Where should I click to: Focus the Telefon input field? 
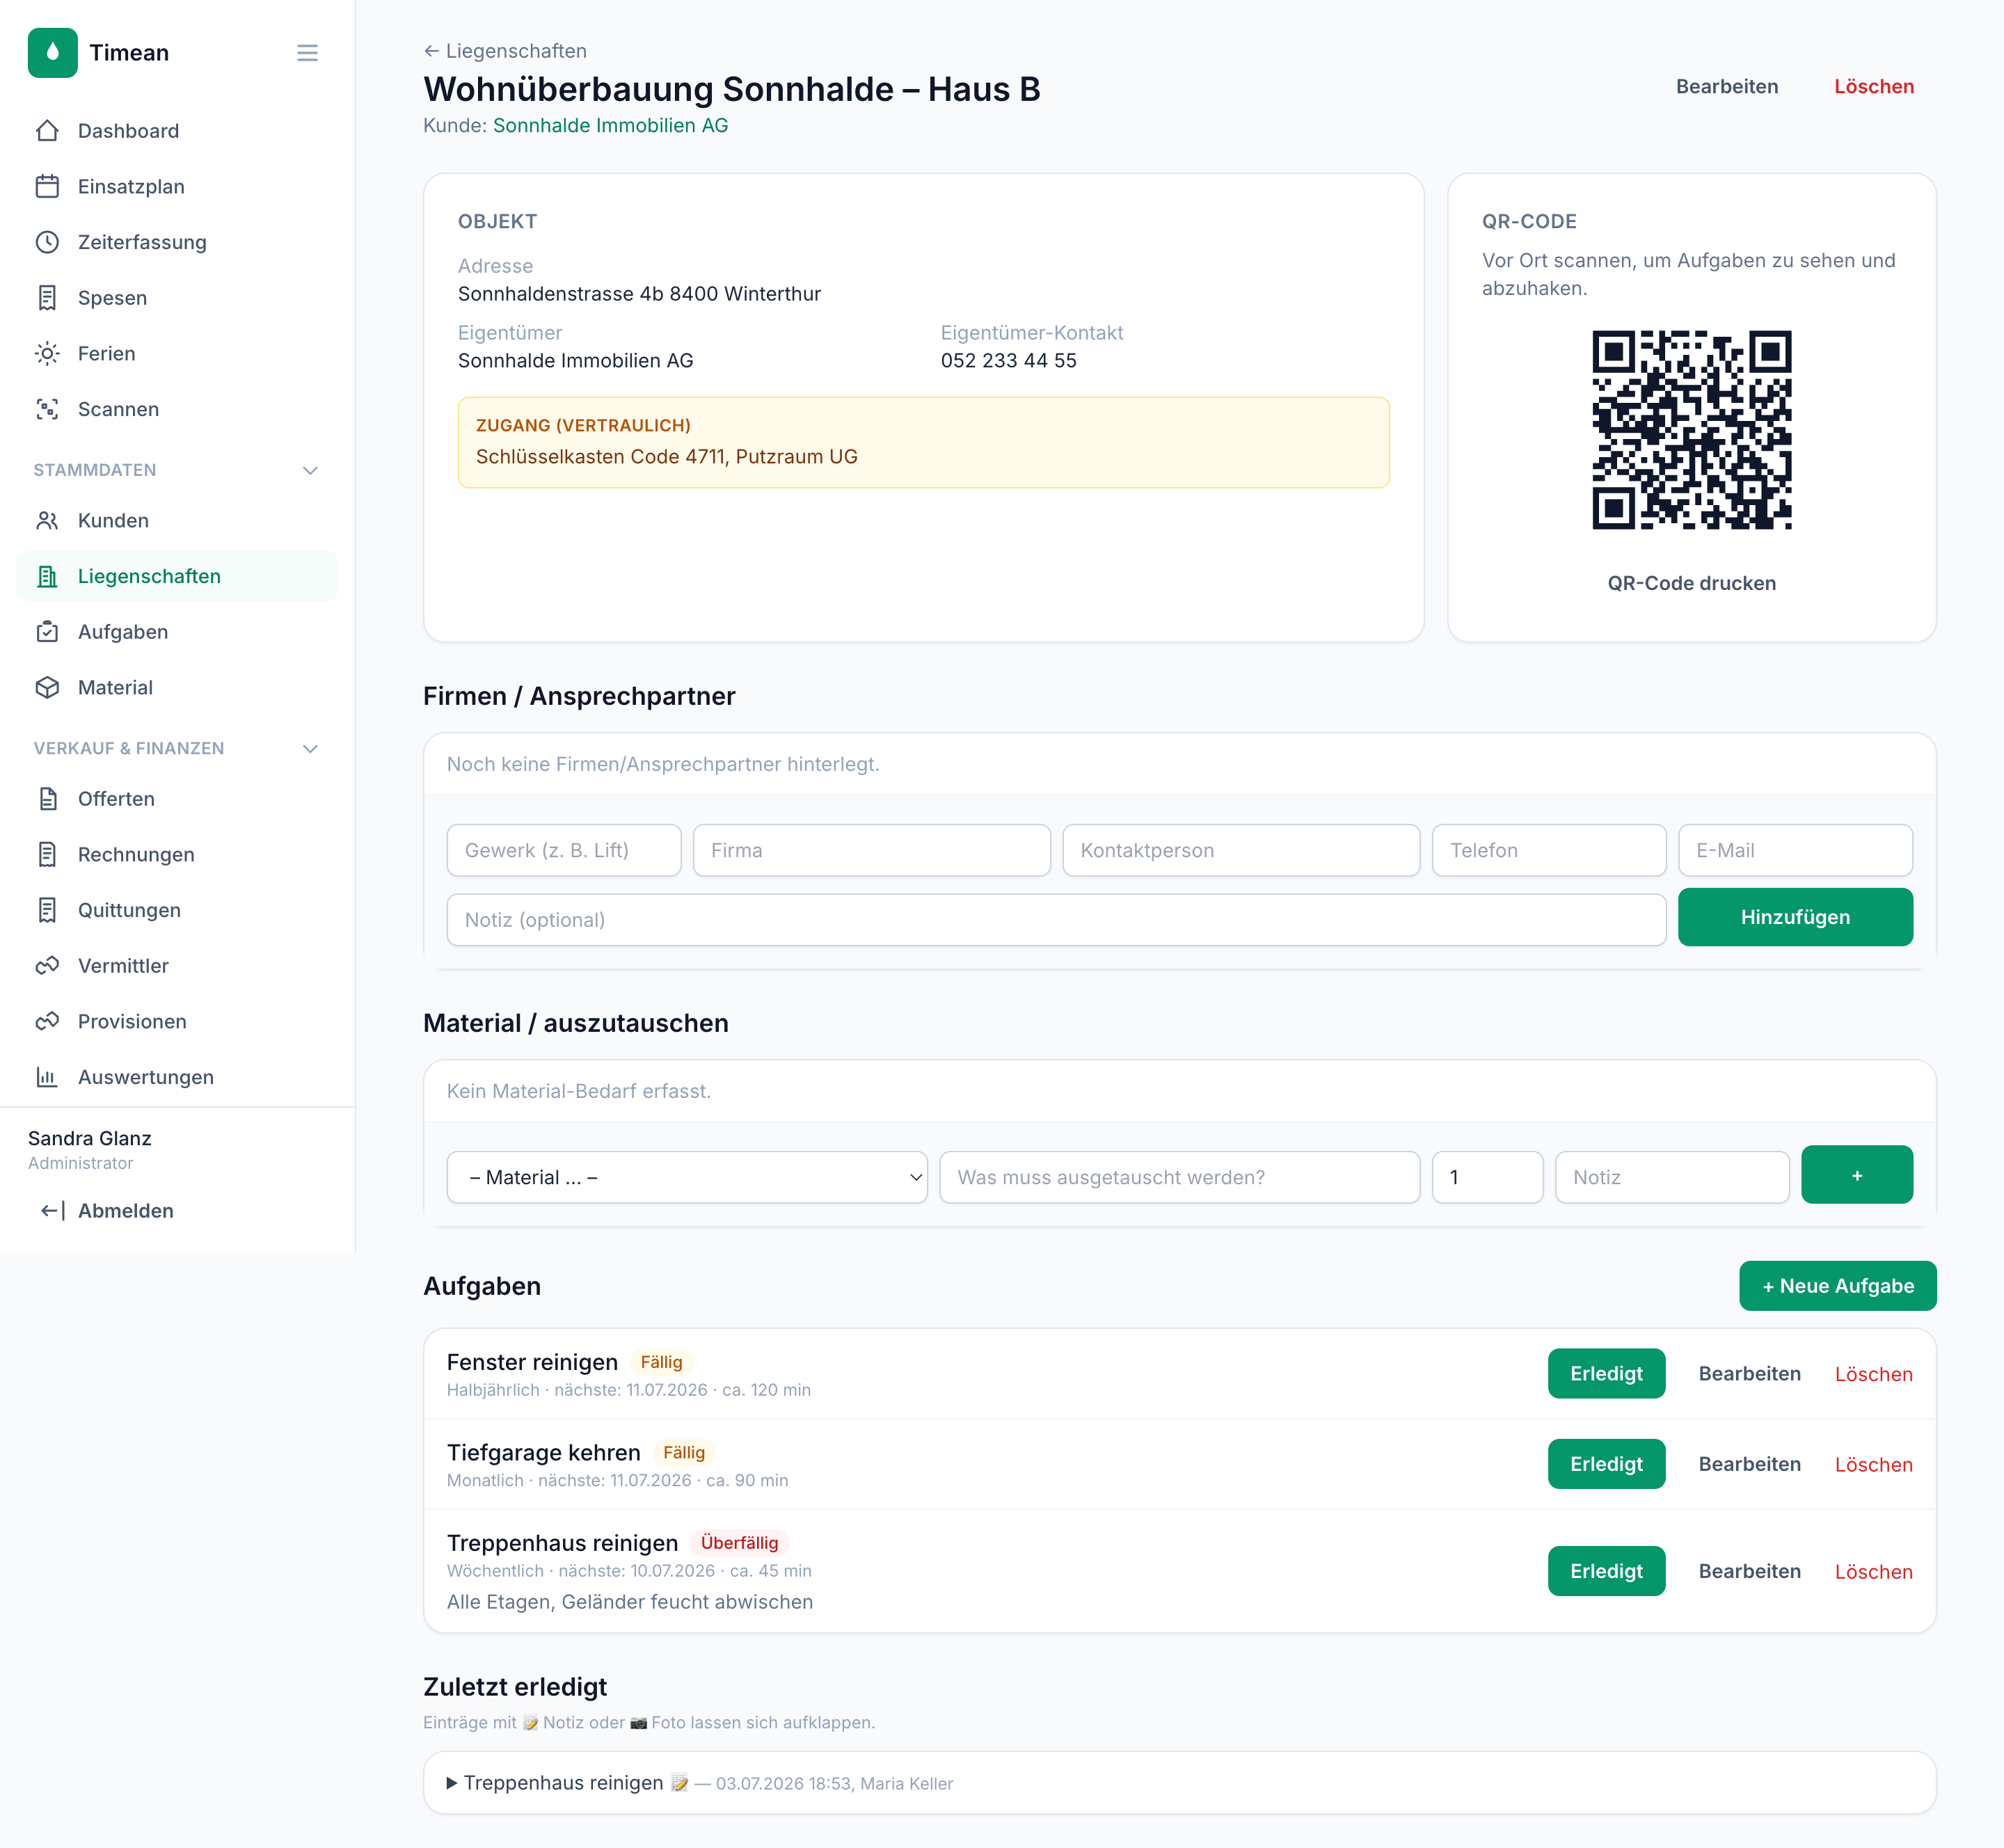tap(1549, 850)
